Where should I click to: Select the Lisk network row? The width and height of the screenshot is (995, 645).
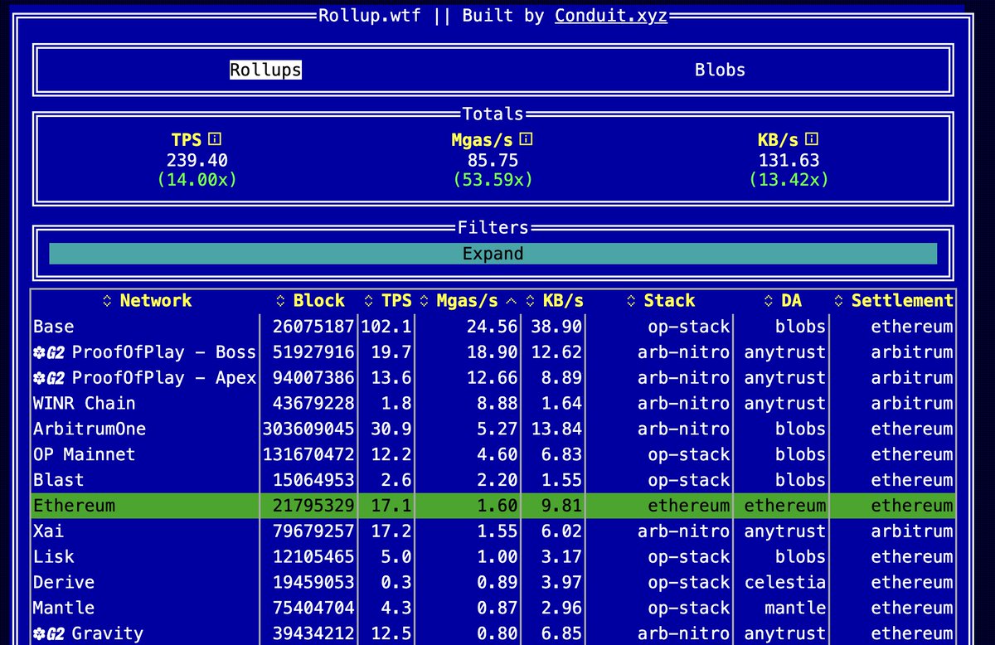(493, 557)
